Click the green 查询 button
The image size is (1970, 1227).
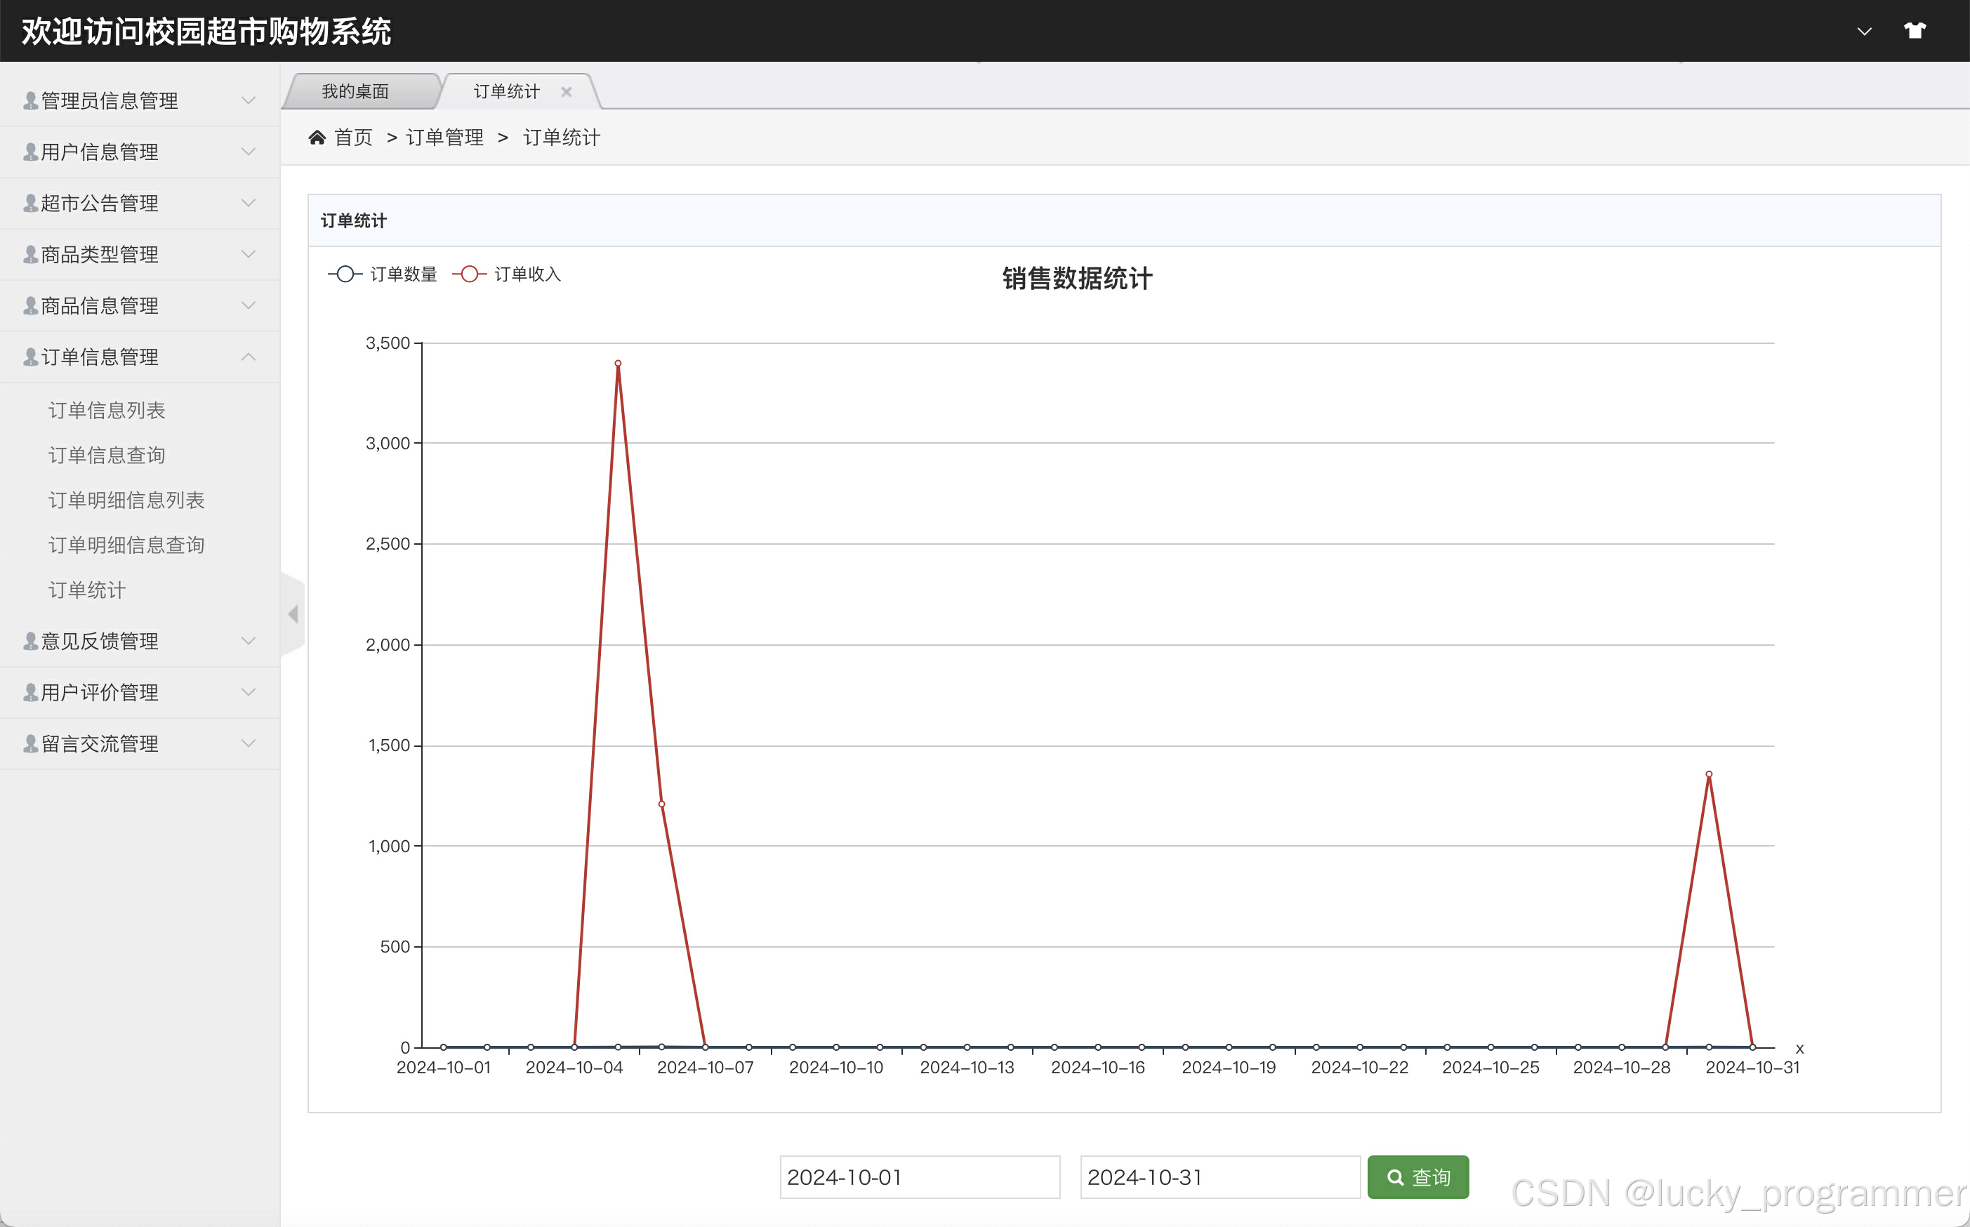(1417, 1176)
